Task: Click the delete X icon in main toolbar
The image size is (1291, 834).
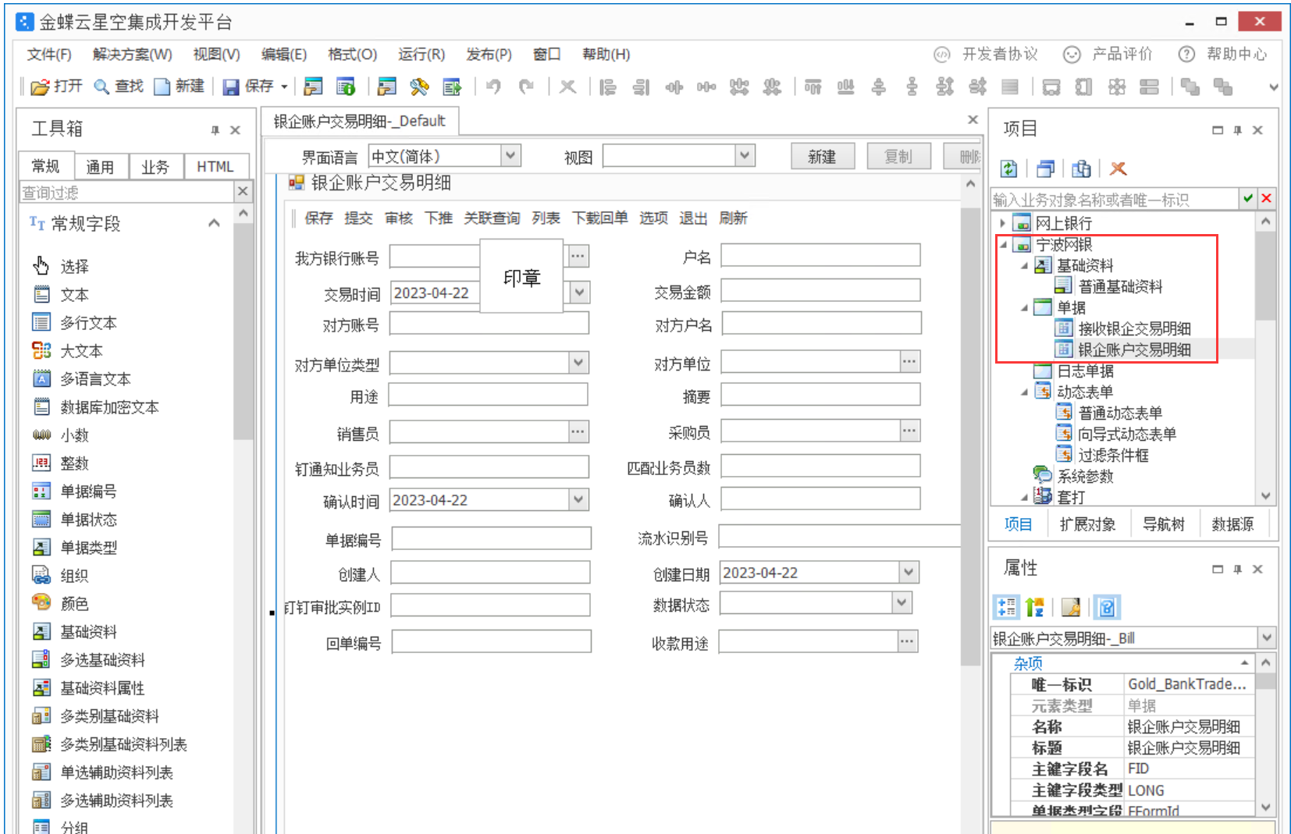Action: coord(568,87)
